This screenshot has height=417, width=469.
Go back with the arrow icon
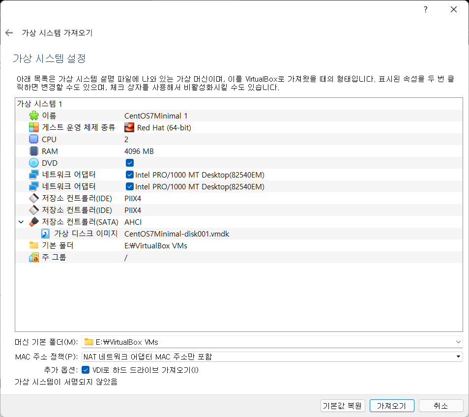pyautogui.click(x=9, y=32)
